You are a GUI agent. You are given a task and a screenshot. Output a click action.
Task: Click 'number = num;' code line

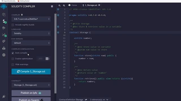[86, 58]
